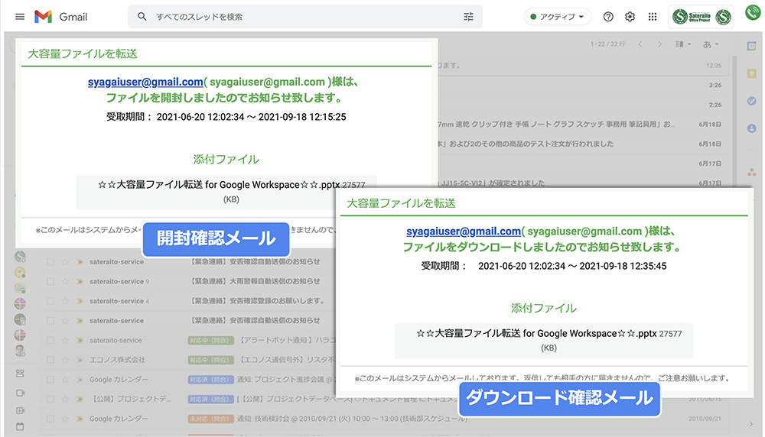Open Contacts in the side panel

point(752,128)
